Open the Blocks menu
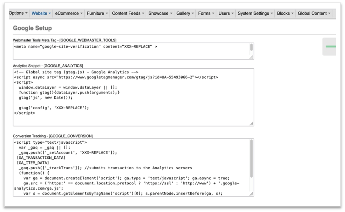Viewport: 345px width, 212px height. click(285, 13)
